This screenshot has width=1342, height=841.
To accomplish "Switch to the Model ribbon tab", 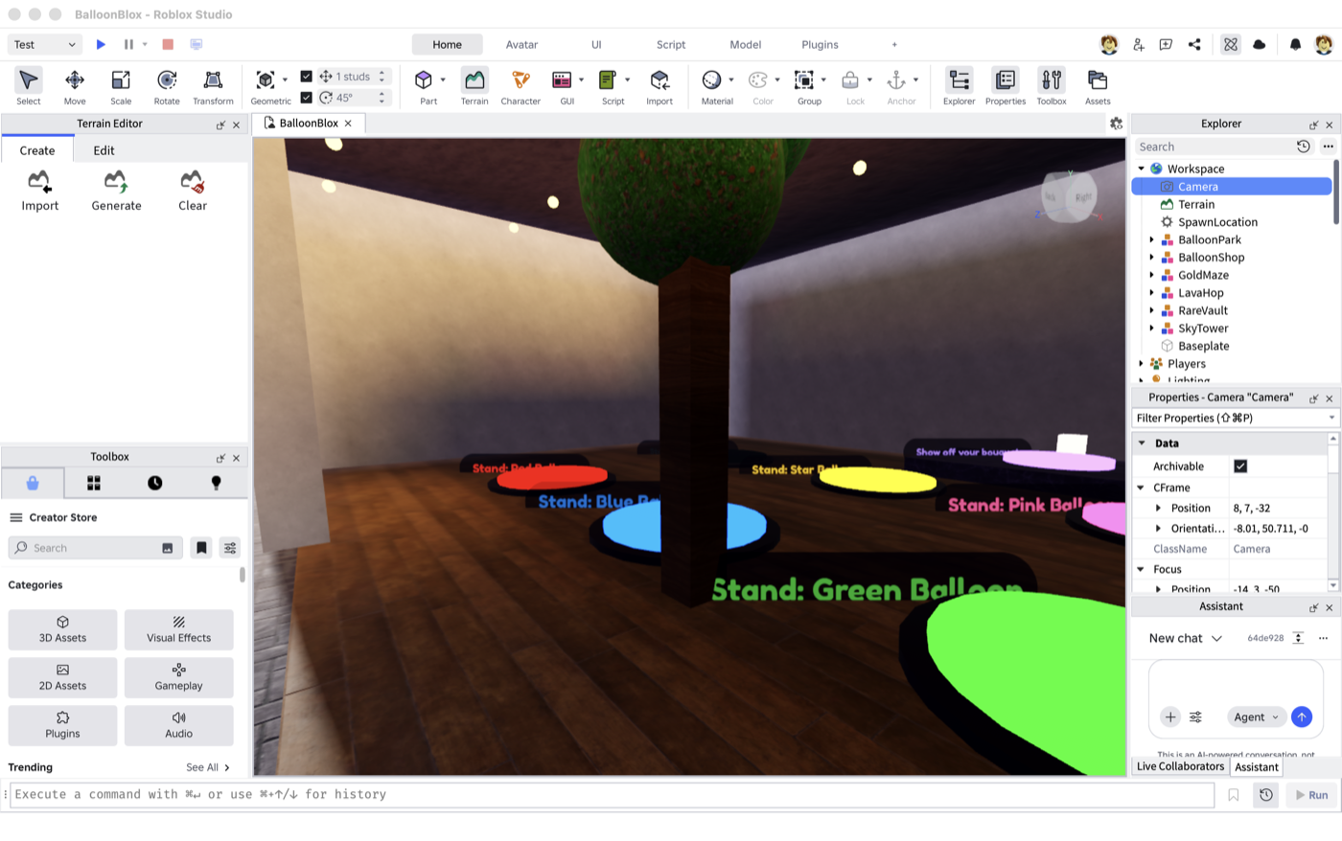I will click(746, 45).
